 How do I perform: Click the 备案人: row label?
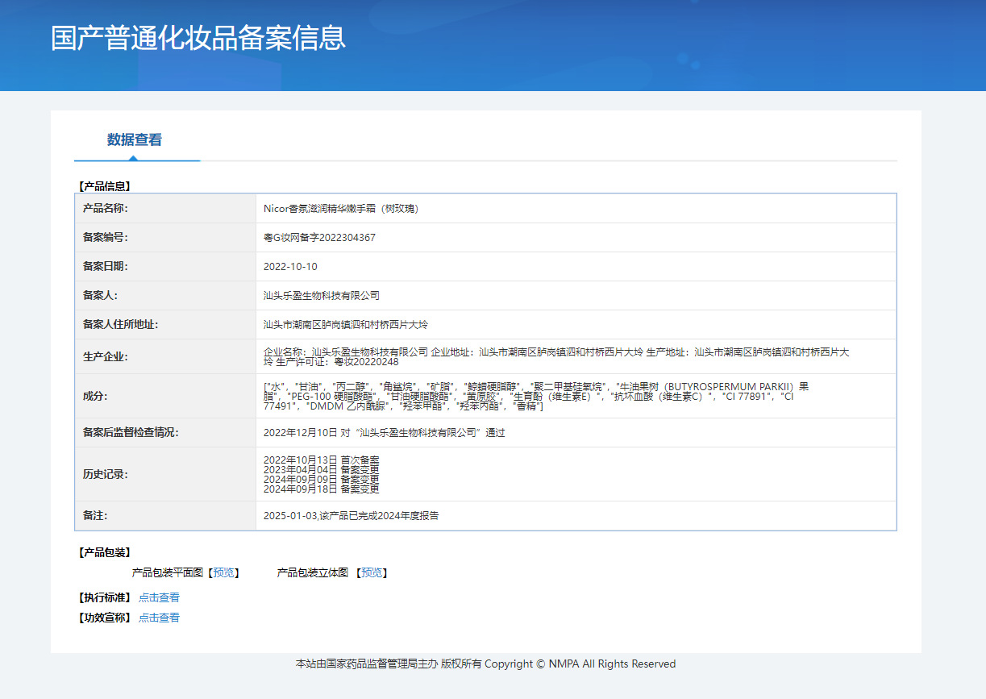pos(100,295)
